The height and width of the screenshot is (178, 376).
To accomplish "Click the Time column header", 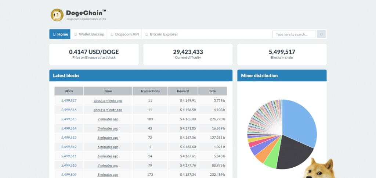I will pos(108,91).
